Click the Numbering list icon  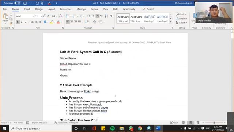coord(74,16)
